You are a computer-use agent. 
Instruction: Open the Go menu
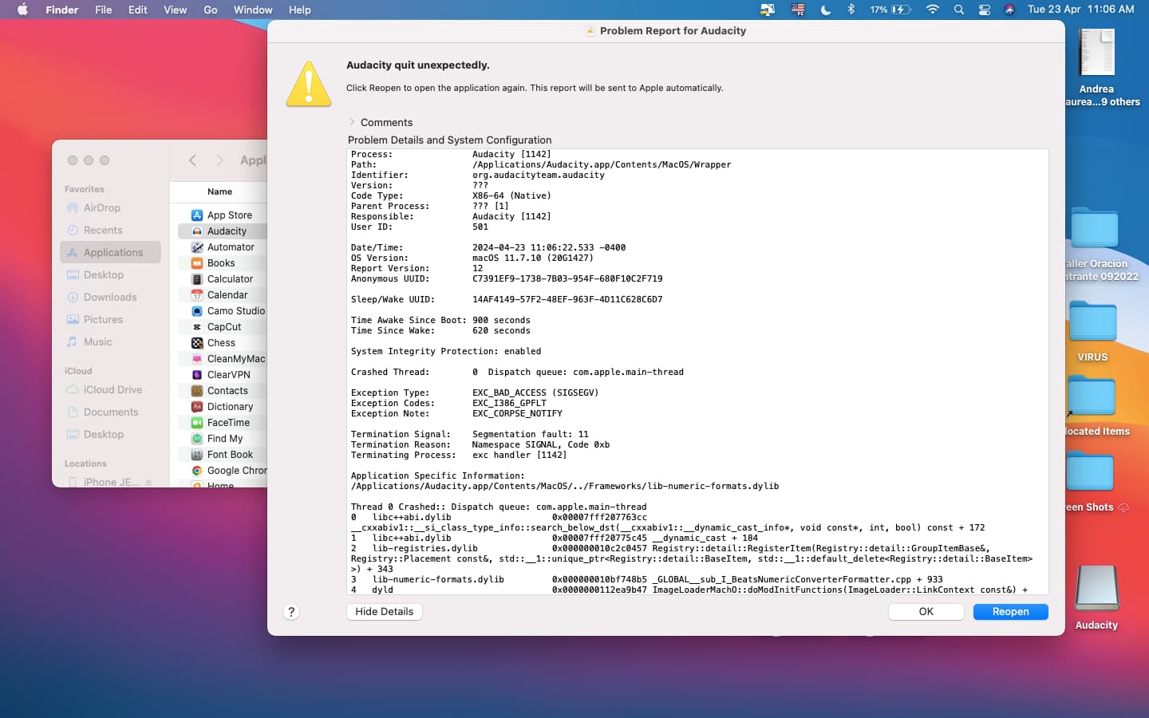click(x=211, y=10)
